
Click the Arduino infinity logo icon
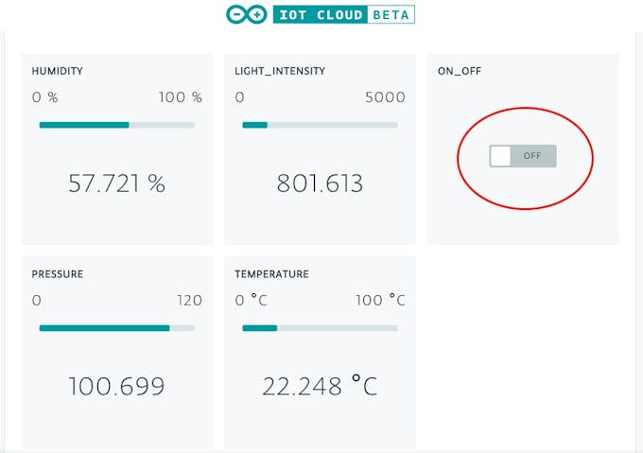point(247,14)
